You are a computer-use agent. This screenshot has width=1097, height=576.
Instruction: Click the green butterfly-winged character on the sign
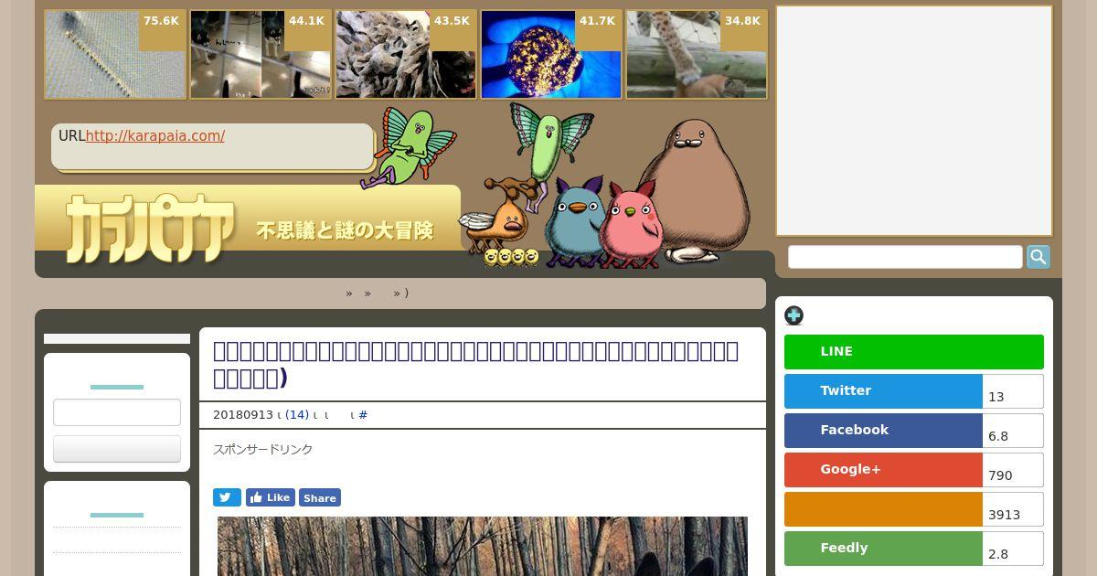tap(408, 146)
